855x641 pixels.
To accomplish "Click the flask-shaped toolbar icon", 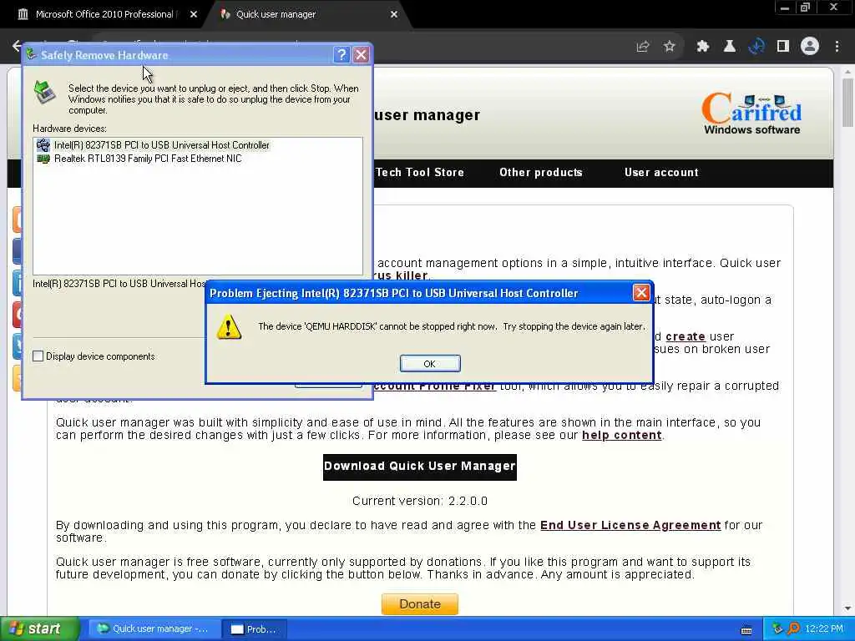I will [729, 47].
